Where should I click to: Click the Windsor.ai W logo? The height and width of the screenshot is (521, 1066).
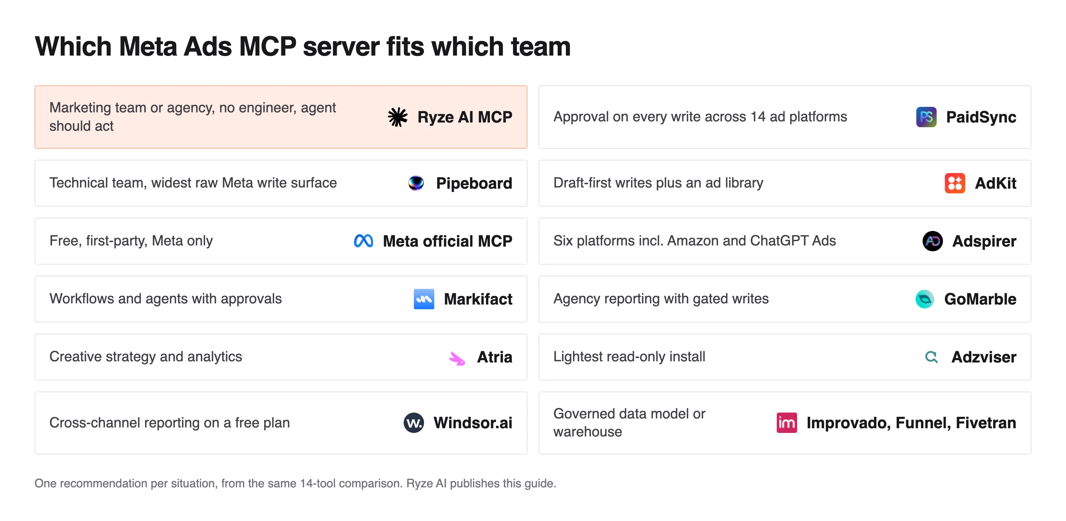(x=413, y=423)
